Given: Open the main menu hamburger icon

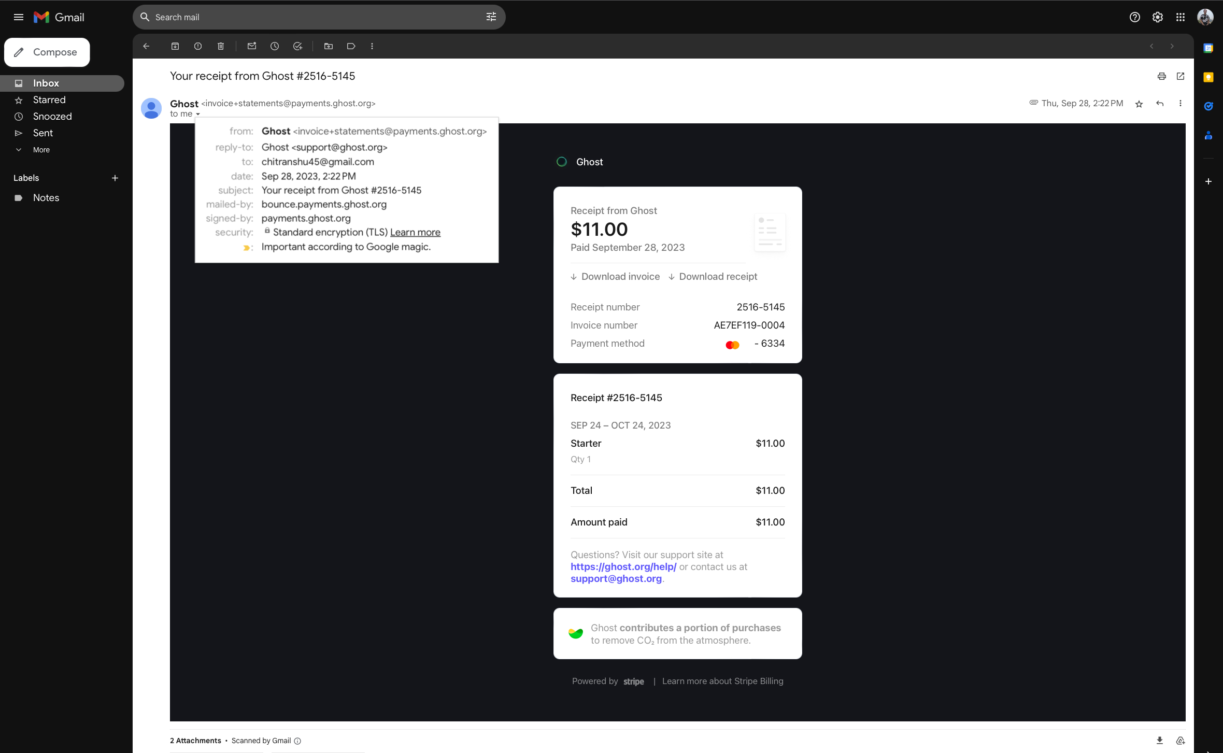Looking at the screenshot, I should (19, 17).
